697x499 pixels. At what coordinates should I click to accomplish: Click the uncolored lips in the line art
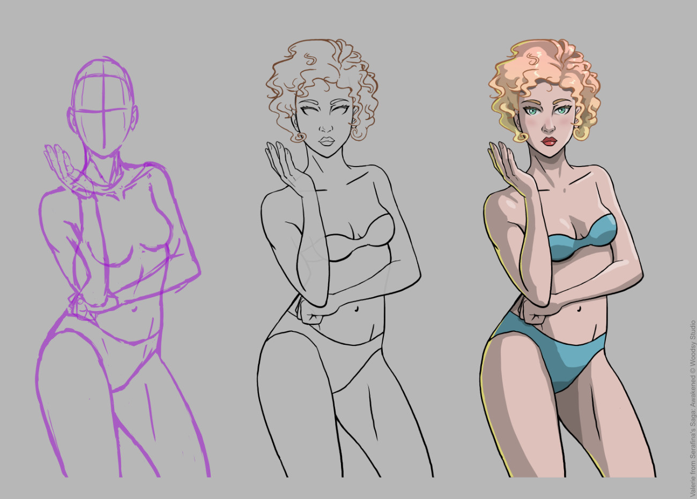(327, 141)
